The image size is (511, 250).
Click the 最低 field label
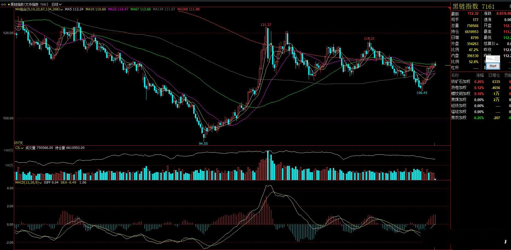point(487,37)
